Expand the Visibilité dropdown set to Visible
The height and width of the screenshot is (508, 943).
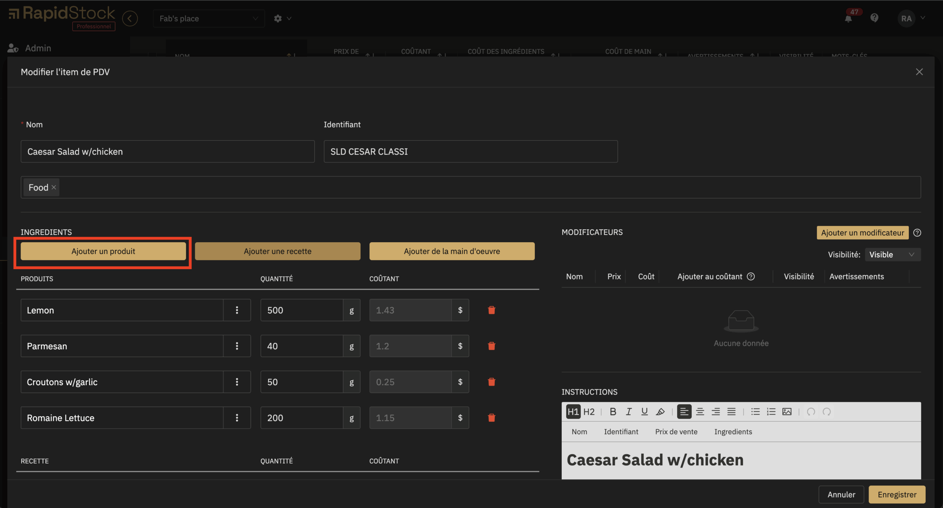(893, 255)
